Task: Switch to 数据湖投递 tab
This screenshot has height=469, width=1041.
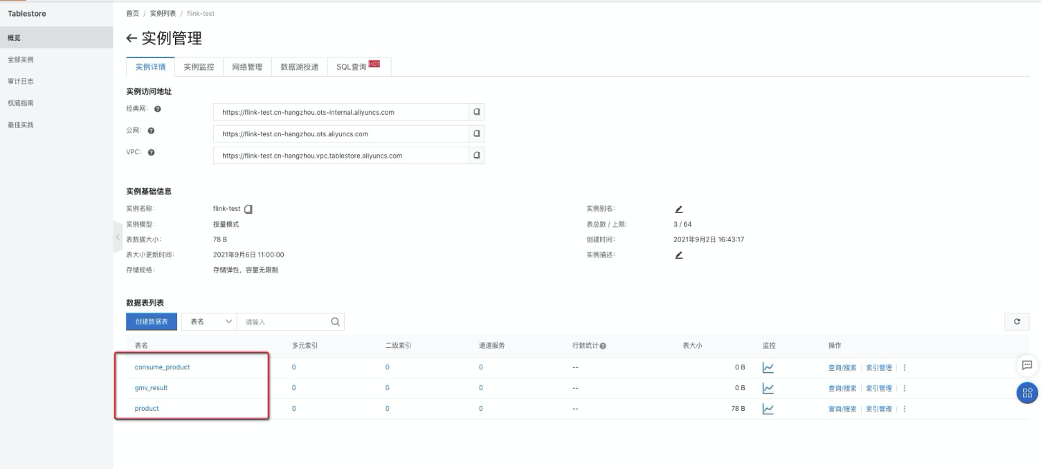Action: 300,67
